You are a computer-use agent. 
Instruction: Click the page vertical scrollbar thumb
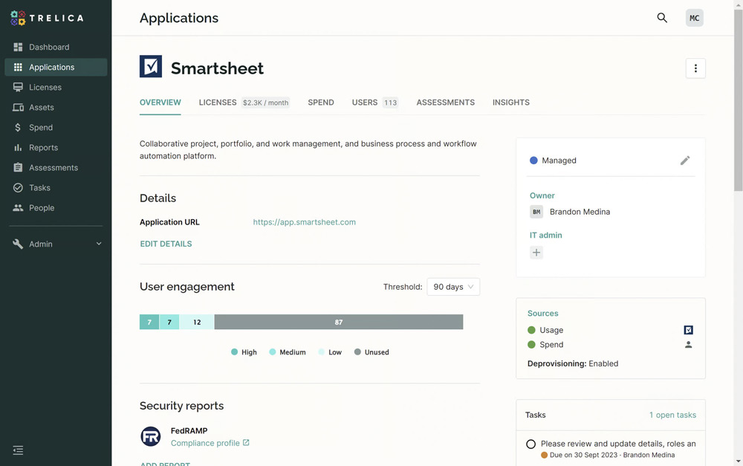pos(739,100)
